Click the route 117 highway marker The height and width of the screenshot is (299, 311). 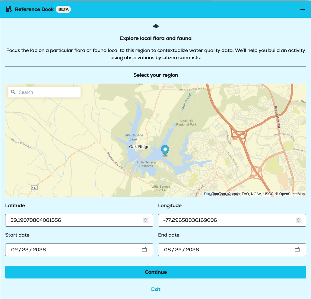click(x=34, y=188)
